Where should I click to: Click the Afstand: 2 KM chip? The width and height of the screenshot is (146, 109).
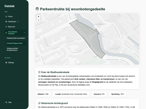pos(43,94)
